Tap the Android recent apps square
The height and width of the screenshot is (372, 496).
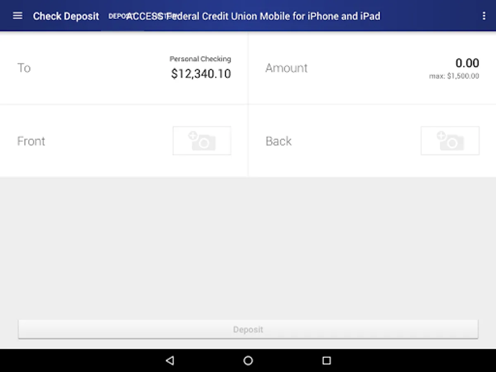point(327,360)
